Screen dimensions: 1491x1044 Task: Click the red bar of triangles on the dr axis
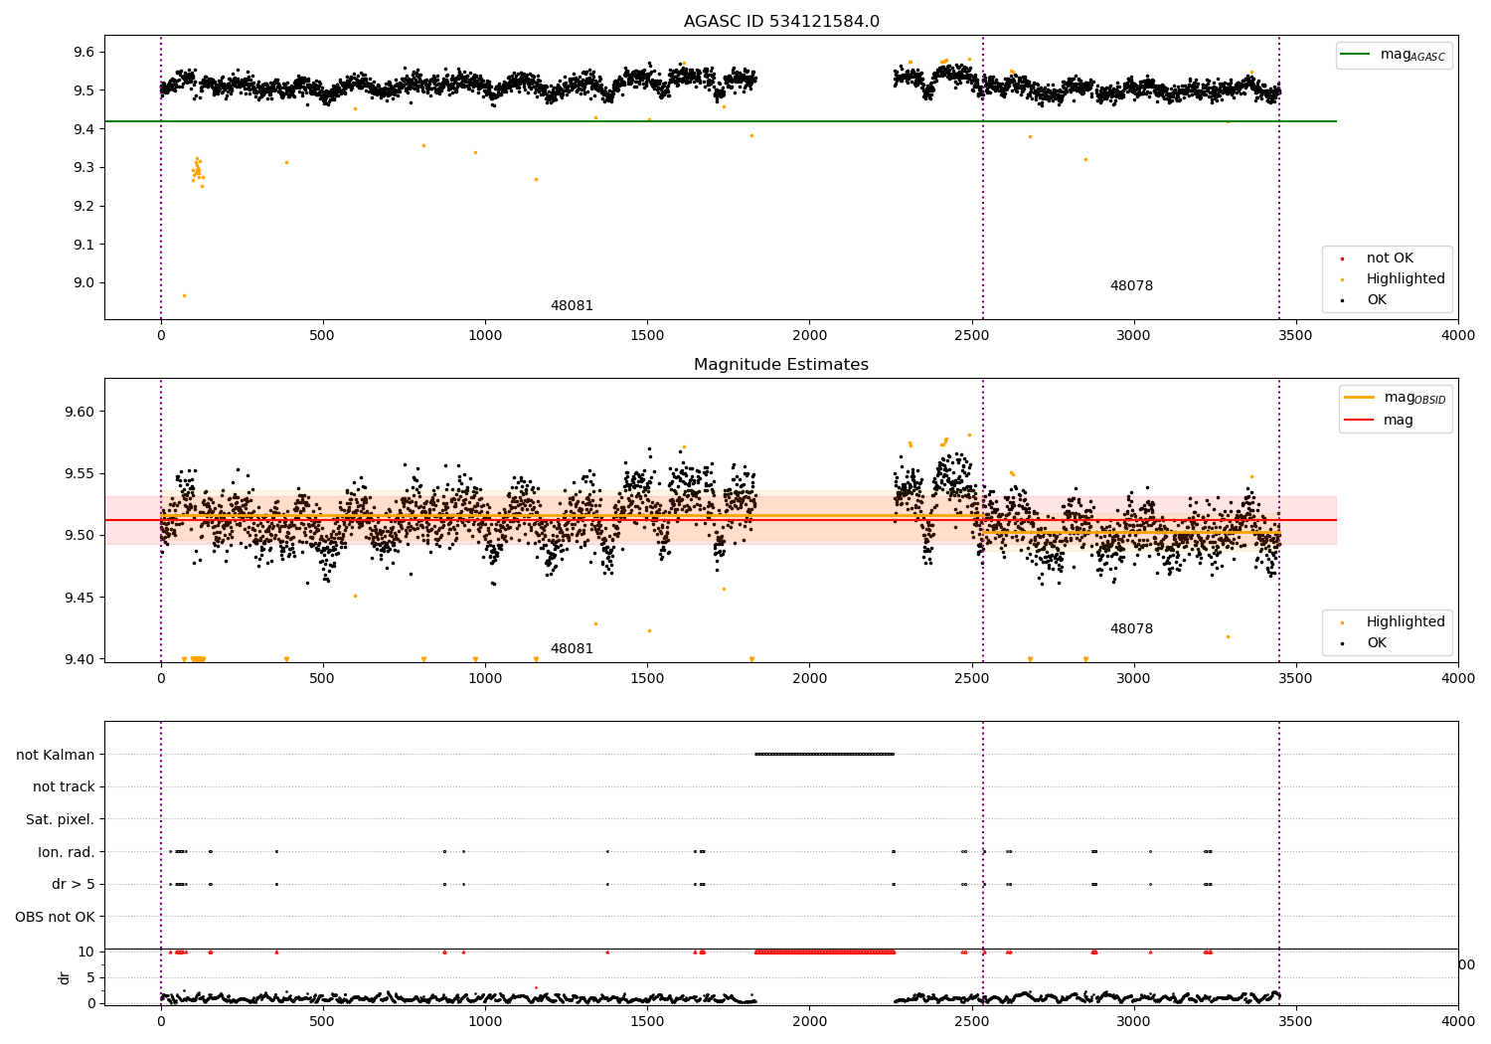tap(824, 952)
